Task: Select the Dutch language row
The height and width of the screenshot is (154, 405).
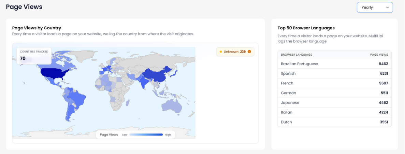Action: [x=334, y=122]
